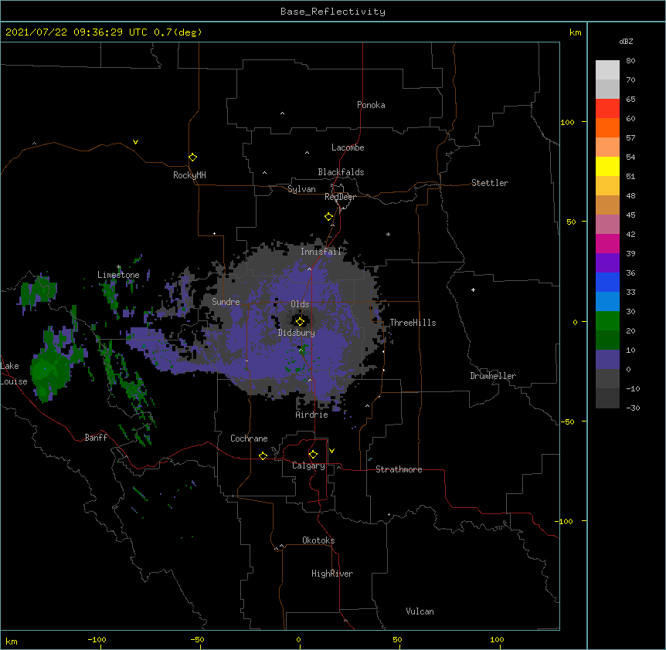This screenshot has height=650, width=666.
Task: Click the Drumheller label
Action: 493,376
